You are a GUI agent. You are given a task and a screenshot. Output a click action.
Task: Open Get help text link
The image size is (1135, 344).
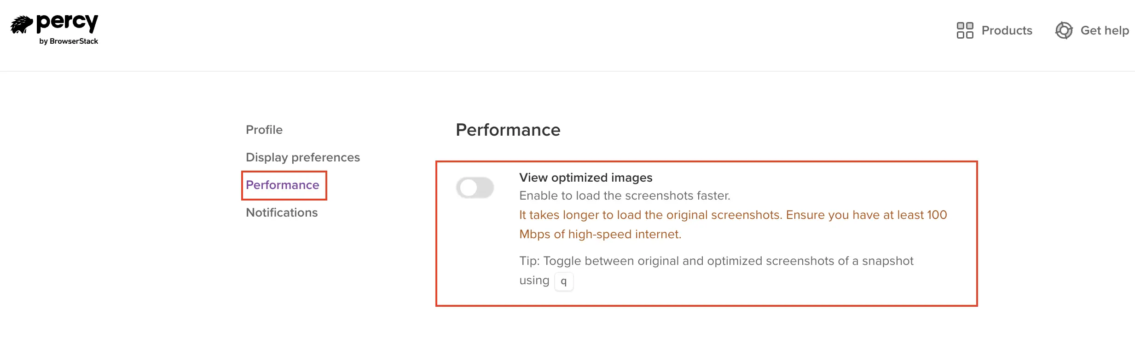[x=1104, y=30]
